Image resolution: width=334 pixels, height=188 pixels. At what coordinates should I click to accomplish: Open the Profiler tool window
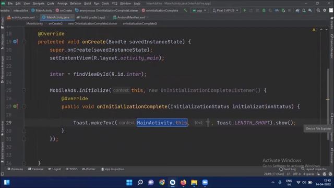(89, 169)
